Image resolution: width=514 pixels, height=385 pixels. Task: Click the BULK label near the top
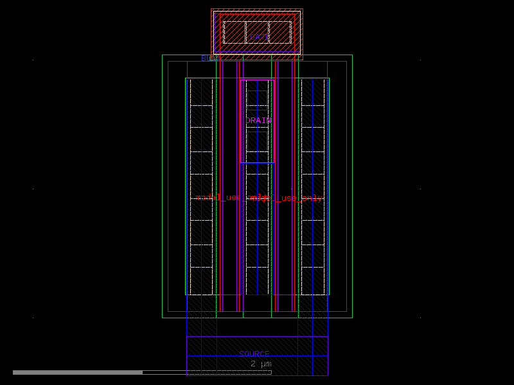[x=211, y=58]
